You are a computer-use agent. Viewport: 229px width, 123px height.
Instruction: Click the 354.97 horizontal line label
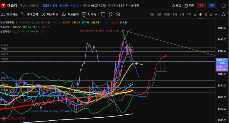[x=4, y=59]
